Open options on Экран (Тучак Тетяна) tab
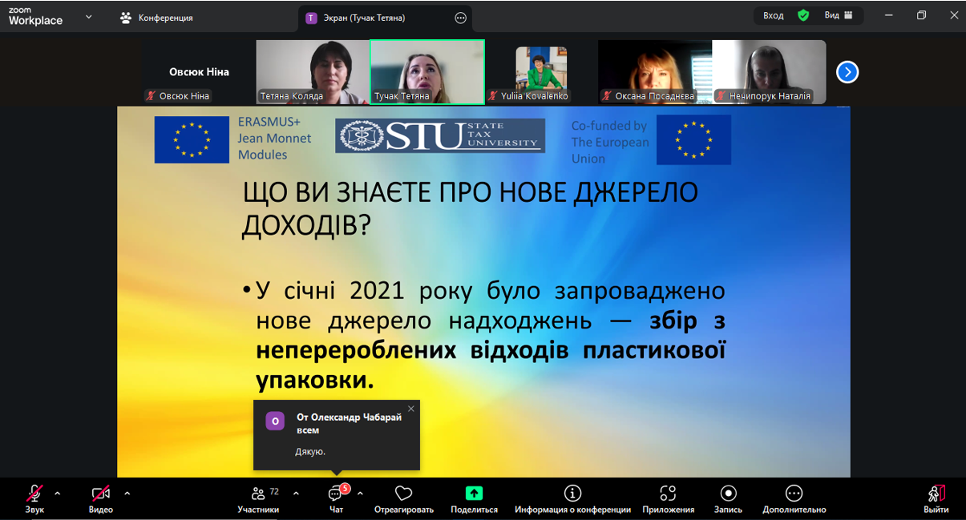966x520 pixels. [x=460, y=18]
